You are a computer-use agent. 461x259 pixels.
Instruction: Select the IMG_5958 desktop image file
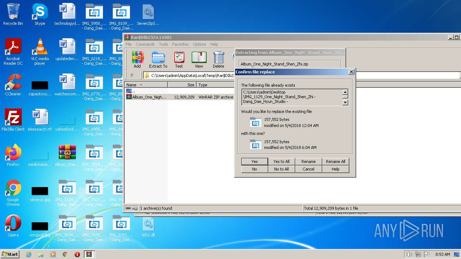click(94, 17)
